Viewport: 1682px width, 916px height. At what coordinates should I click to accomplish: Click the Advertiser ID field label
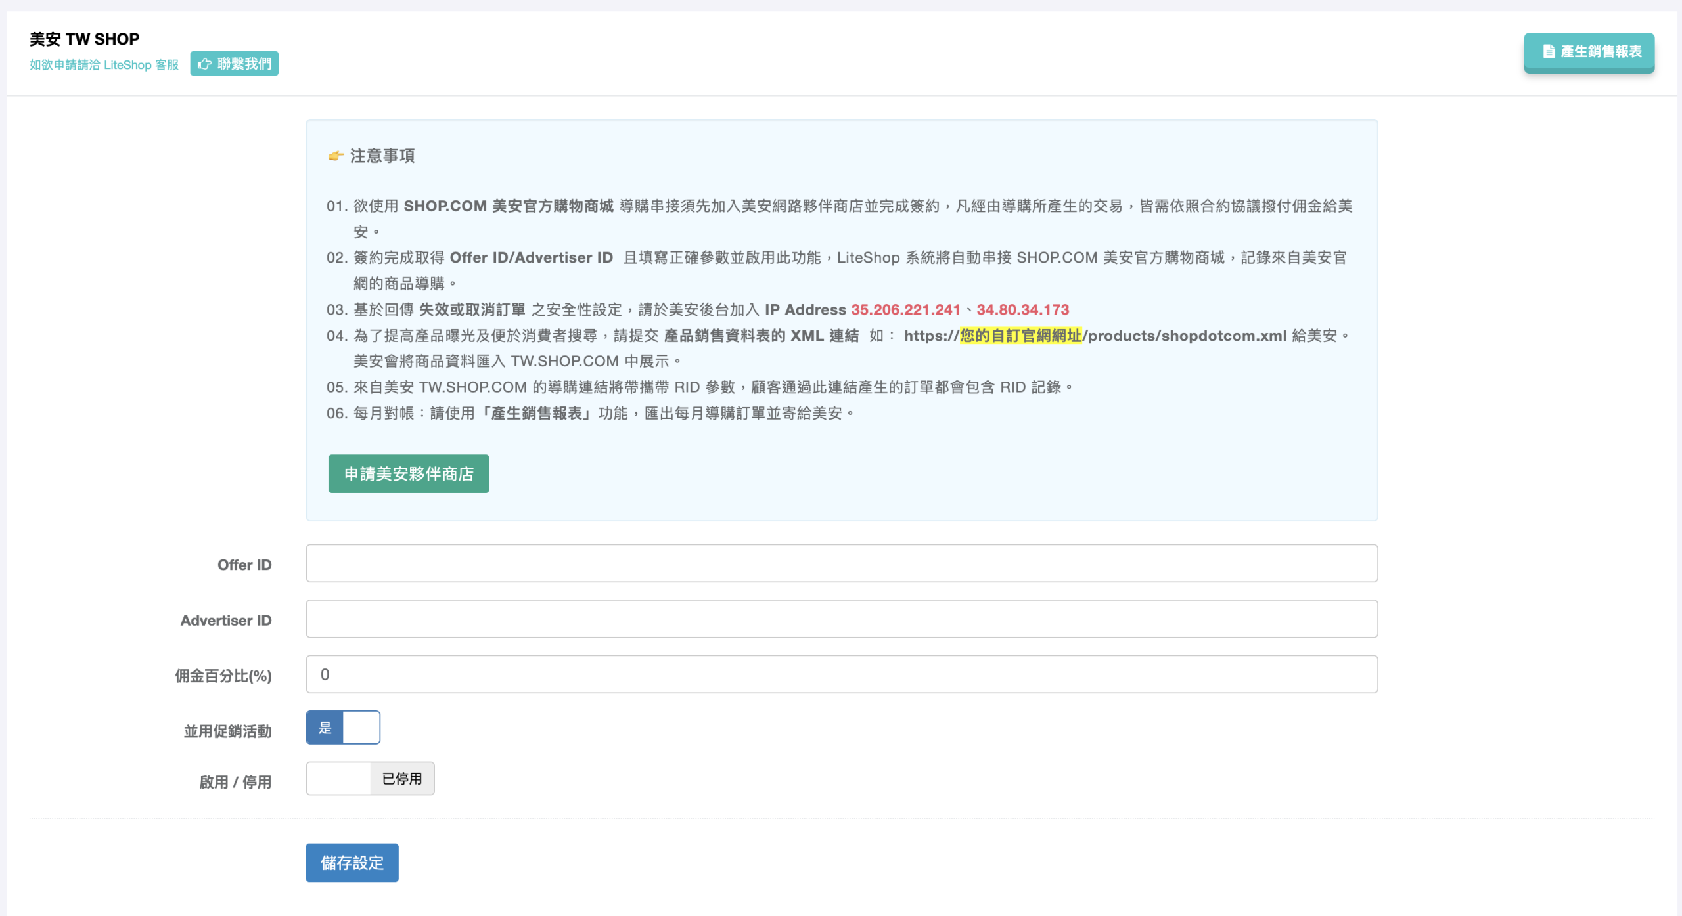point(226,621)
